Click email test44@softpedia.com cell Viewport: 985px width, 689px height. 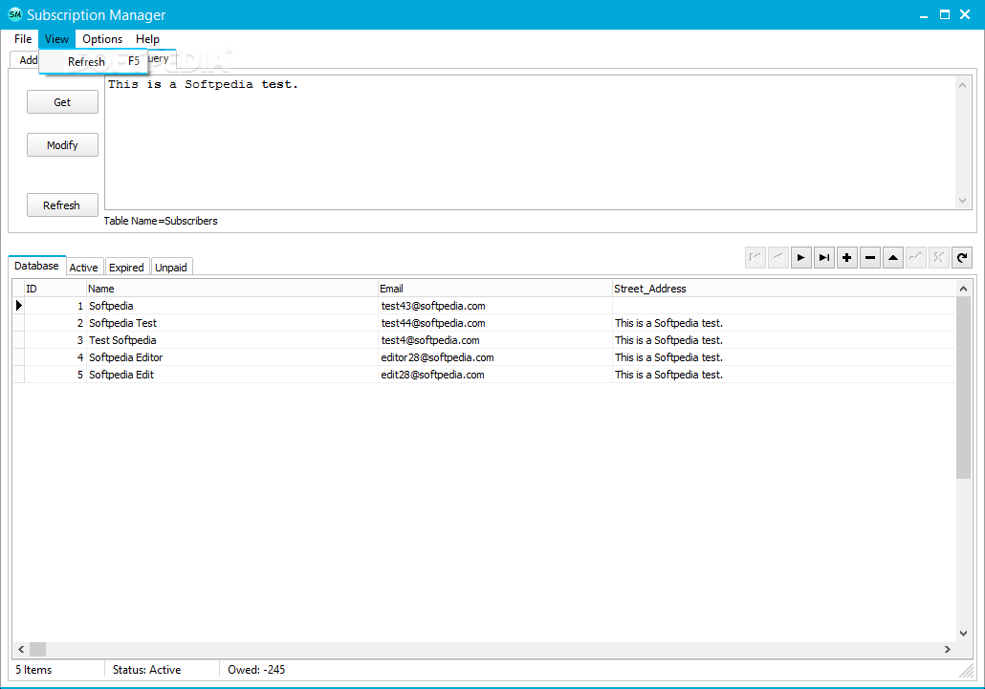point(495,323)
